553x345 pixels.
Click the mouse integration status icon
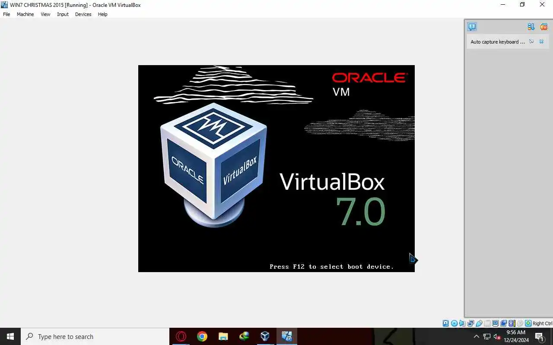[520, 323]
